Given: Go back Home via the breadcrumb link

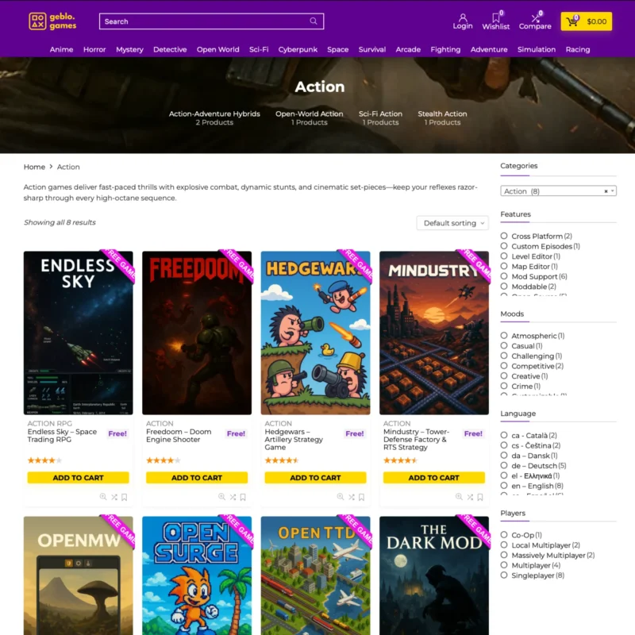Looking at the screenshot, I should pos(34,167).
